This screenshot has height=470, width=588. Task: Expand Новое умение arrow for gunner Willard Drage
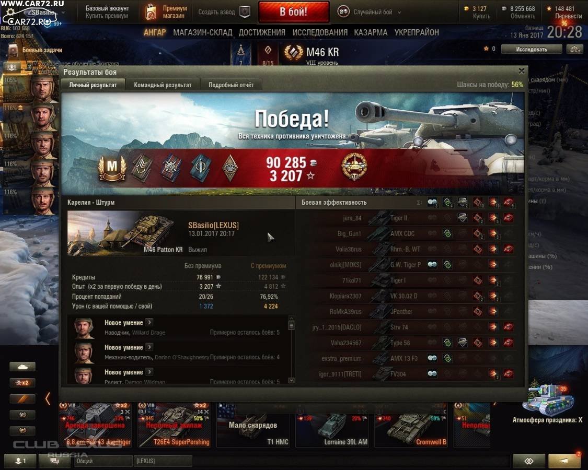(x=149, y=322)
